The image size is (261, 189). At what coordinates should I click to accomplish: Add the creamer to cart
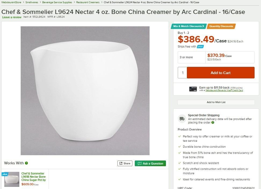220,73
